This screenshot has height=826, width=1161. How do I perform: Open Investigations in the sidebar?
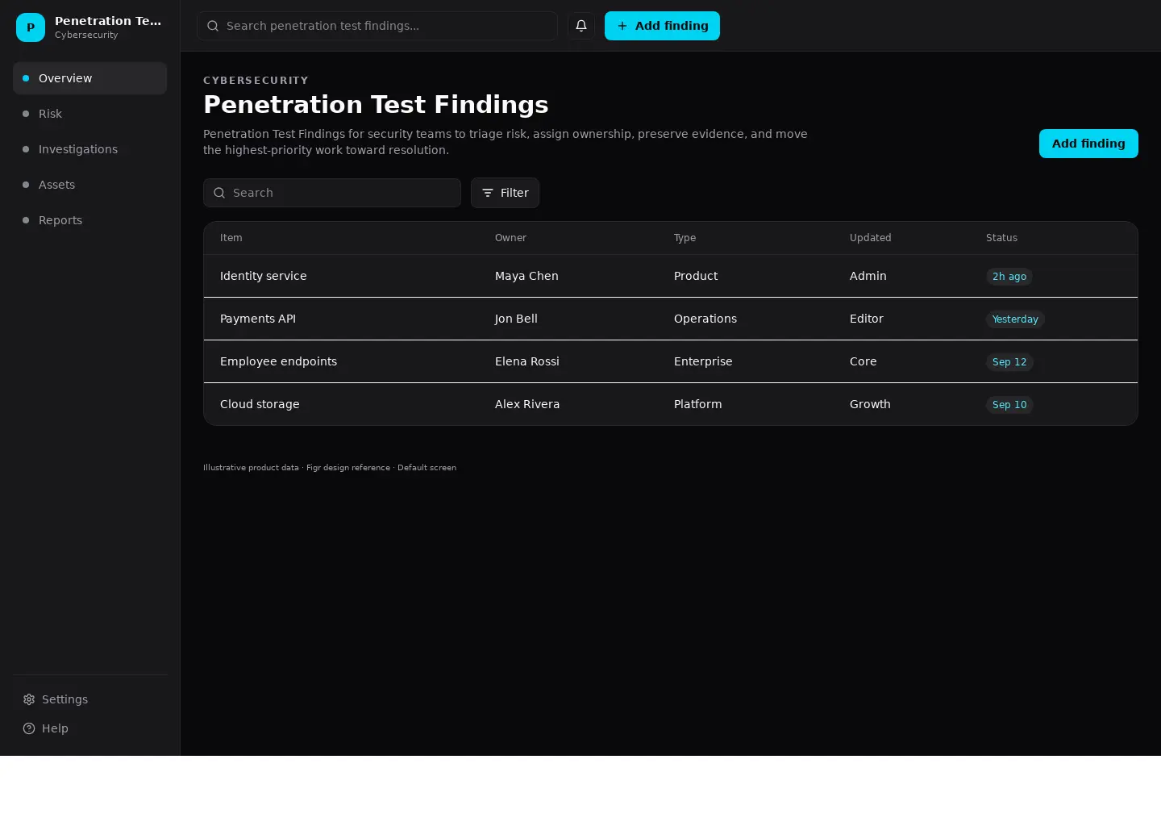coord(89,149)
